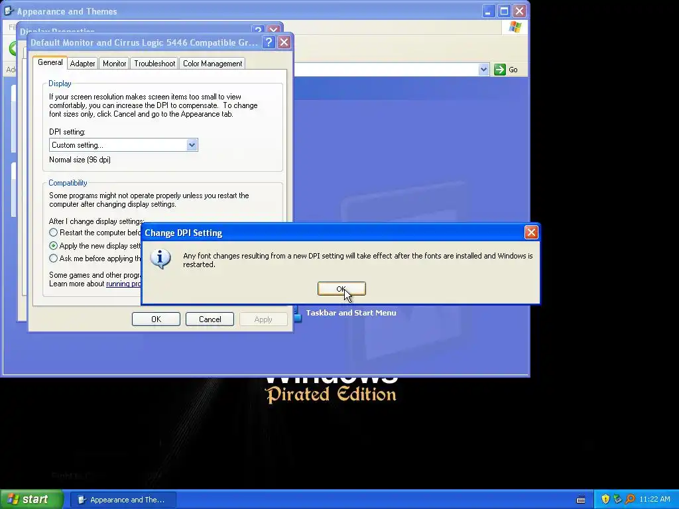Minimize the Appearance and Themes window

tap(489, 11)
